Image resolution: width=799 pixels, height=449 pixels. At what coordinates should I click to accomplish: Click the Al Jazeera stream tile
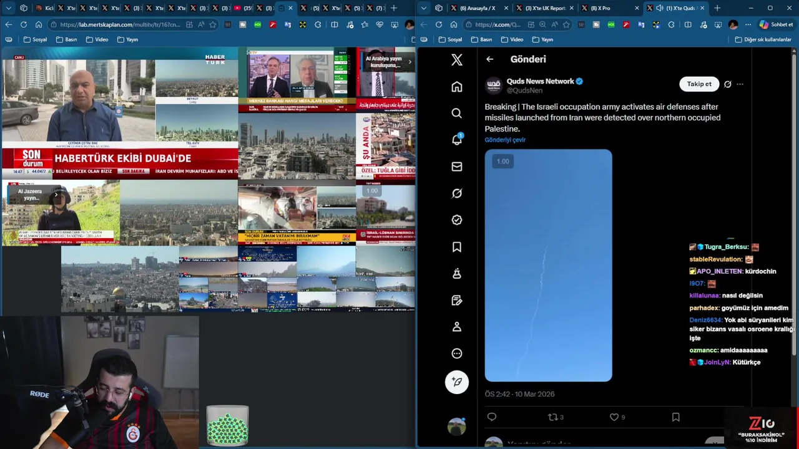tap(61, 213)
